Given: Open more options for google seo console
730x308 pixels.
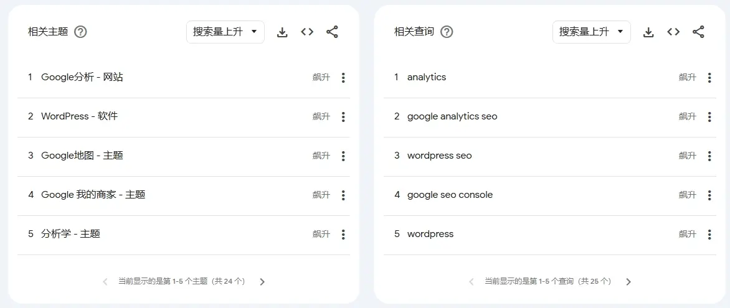Looking at the screenshot, I should tap(709, 195).
